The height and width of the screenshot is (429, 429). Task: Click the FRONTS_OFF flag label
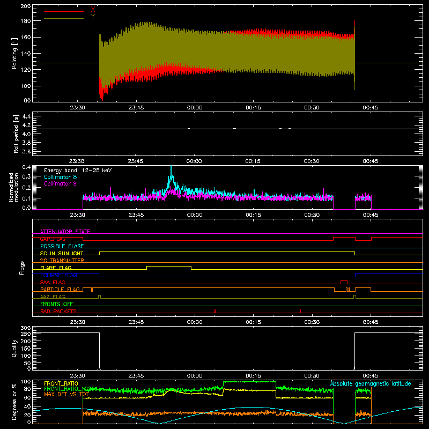click(x=57, y=304)
